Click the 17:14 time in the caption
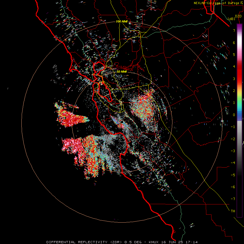244x244 pixels. pos(191,242)
